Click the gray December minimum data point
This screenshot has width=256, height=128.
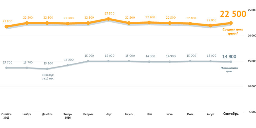coord(47,69)
